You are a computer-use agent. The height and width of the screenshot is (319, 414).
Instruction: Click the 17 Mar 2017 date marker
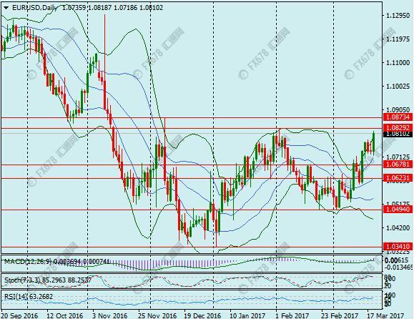(385, 315)
